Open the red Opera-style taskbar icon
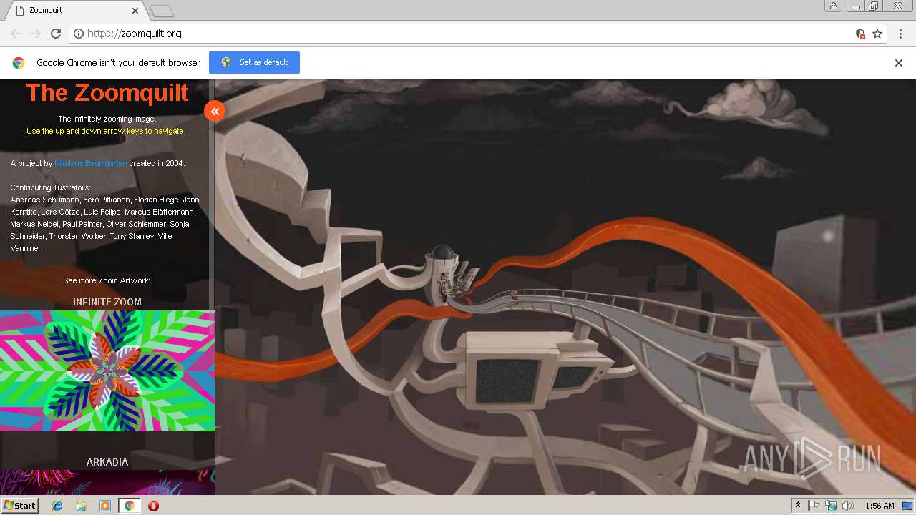The width and height of the screenshot is (916, 515). click(x=153, y=506)
